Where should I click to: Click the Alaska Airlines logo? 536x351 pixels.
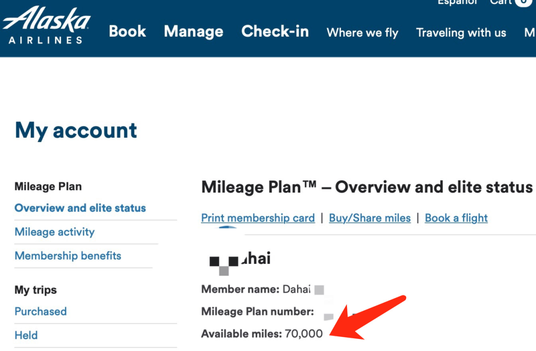tap(47, 25)
